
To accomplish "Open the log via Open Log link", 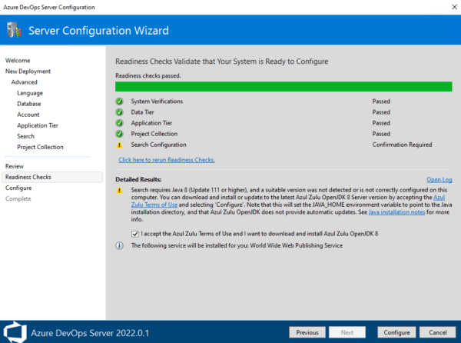I will (x=439, y=179).
